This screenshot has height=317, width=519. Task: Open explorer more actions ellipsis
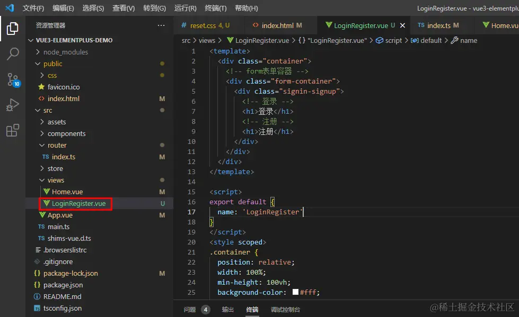tap(161, 25)
